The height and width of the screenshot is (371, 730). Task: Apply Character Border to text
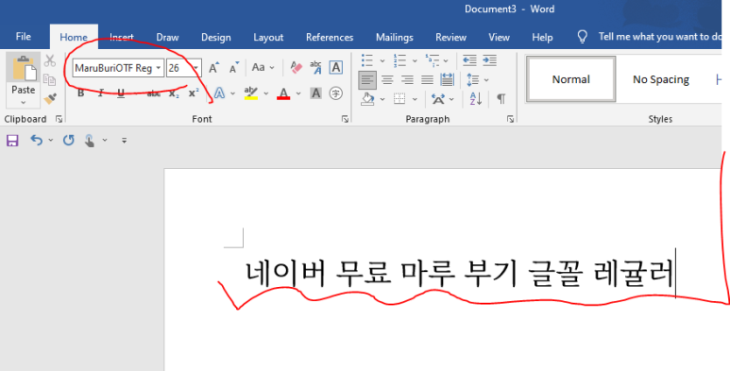pos(335,67)
